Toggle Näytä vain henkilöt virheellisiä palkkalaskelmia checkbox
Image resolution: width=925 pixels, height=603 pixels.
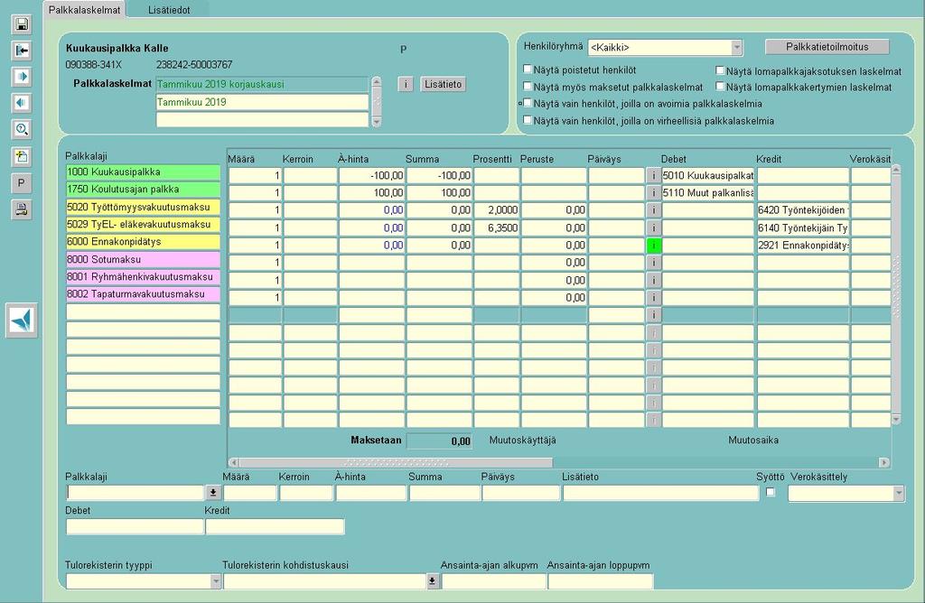pos(528,120)
